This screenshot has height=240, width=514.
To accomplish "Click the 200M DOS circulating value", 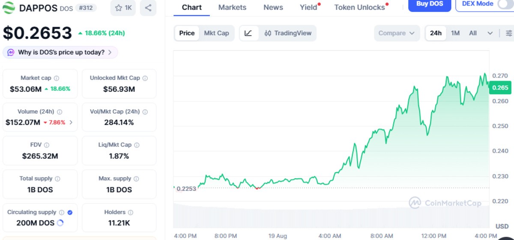I will 36,223.
